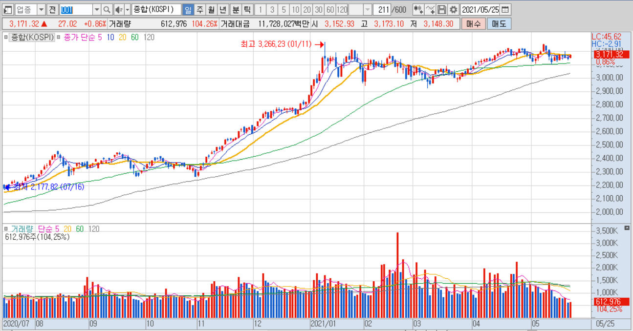Click the add candlestick chart icon
The width and height of the screenshot is (633, 331).
click(x=418, y=9)
